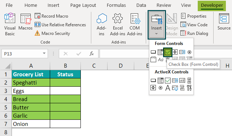Open the Visual Basic editor
The width and height of the screenshot is (232, 136).
tap(10, 24)
